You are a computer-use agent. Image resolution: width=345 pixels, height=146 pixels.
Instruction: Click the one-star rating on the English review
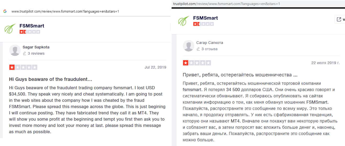23,67
